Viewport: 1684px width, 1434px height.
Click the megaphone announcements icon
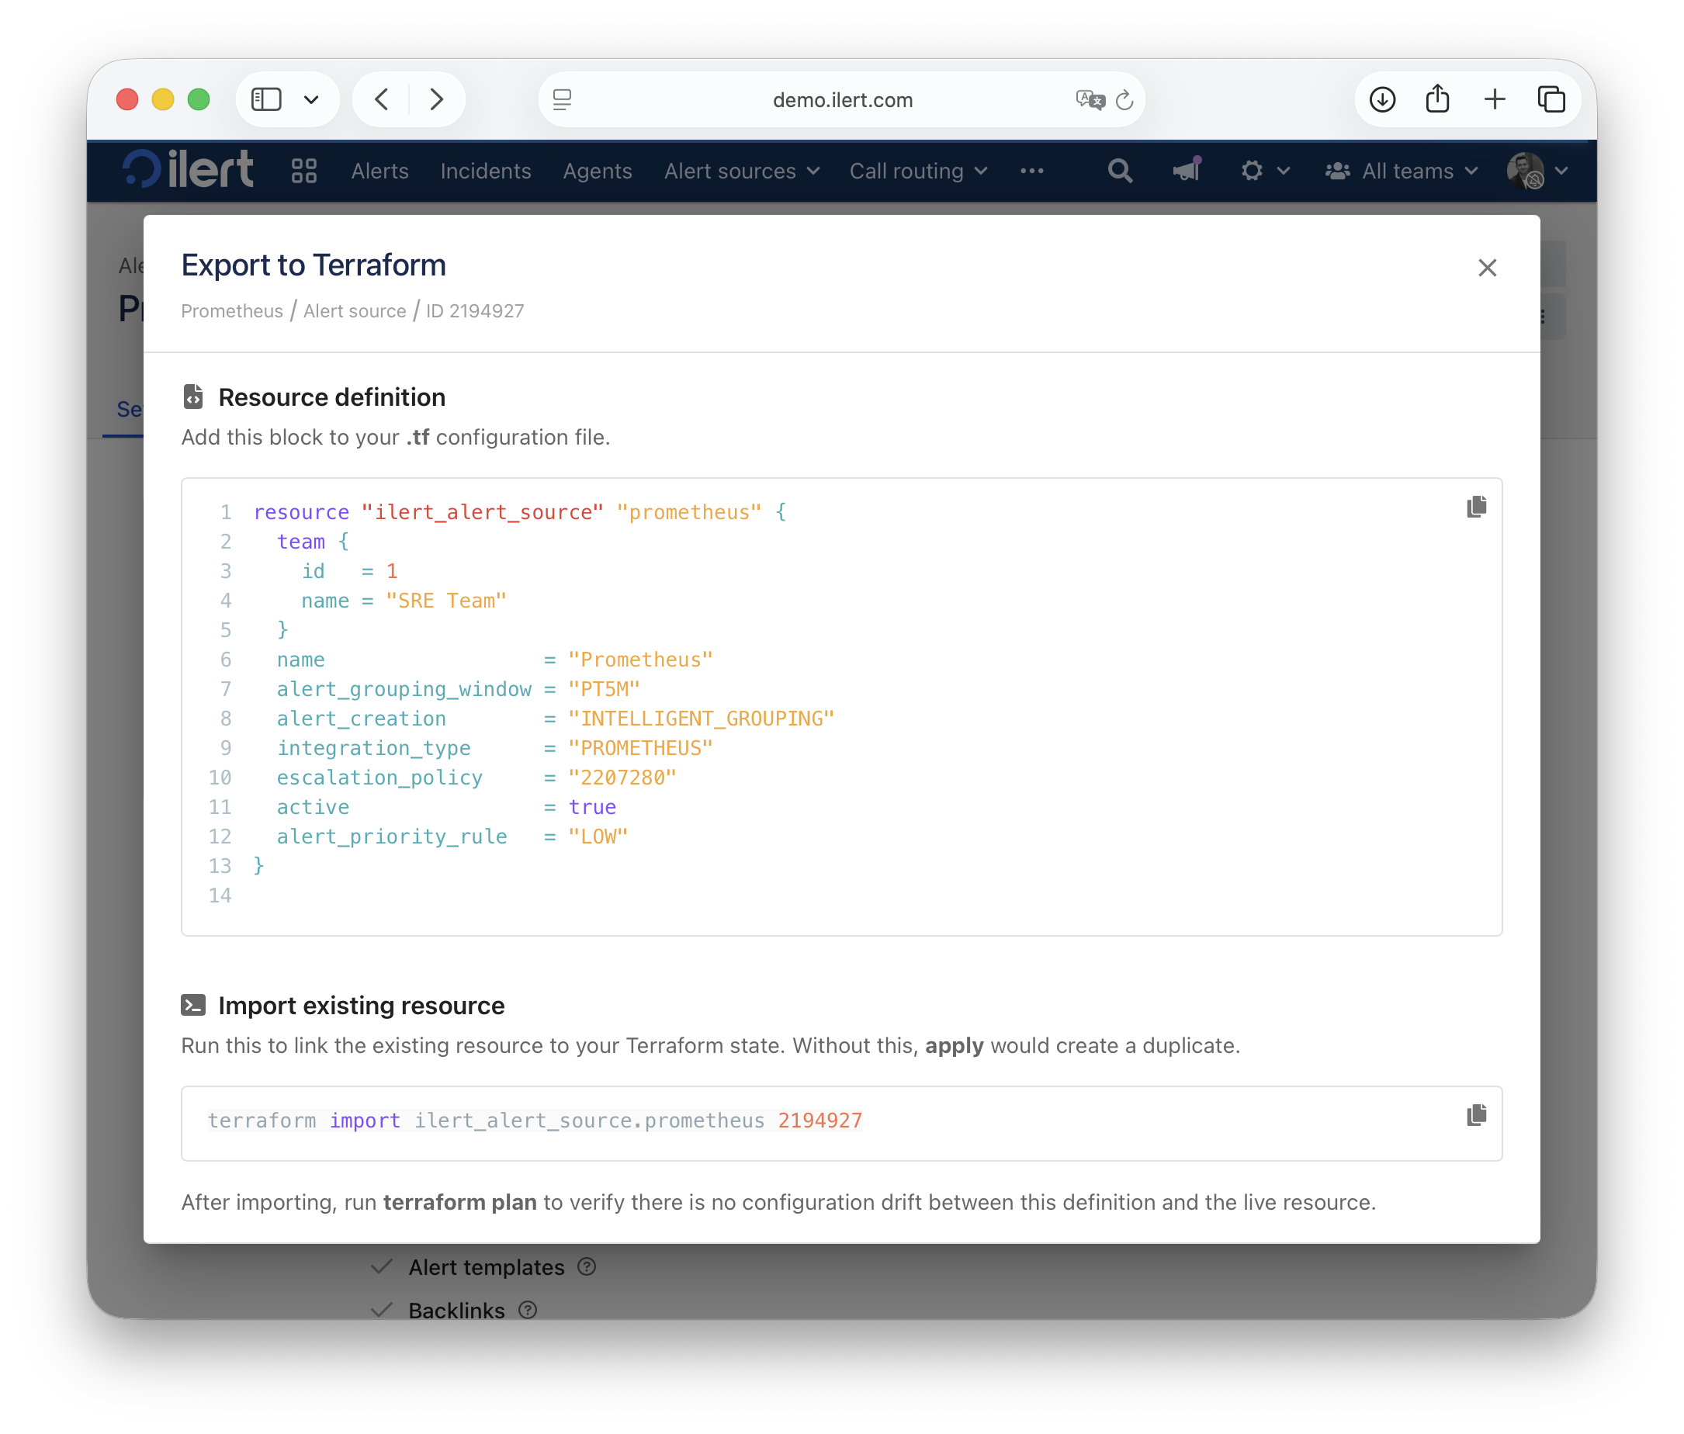1186,171
